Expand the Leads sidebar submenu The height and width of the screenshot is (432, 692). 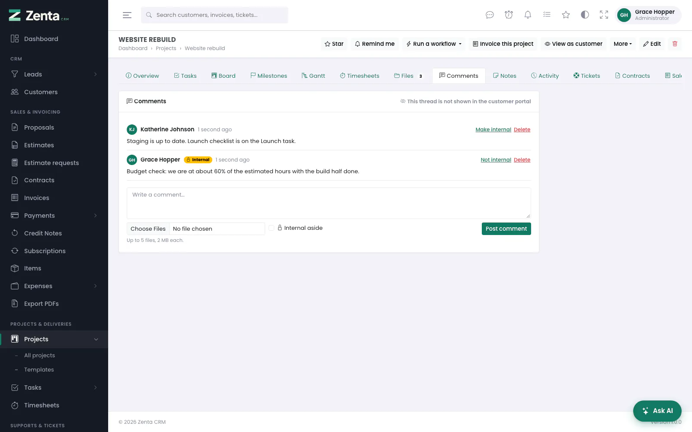(54, 74)
